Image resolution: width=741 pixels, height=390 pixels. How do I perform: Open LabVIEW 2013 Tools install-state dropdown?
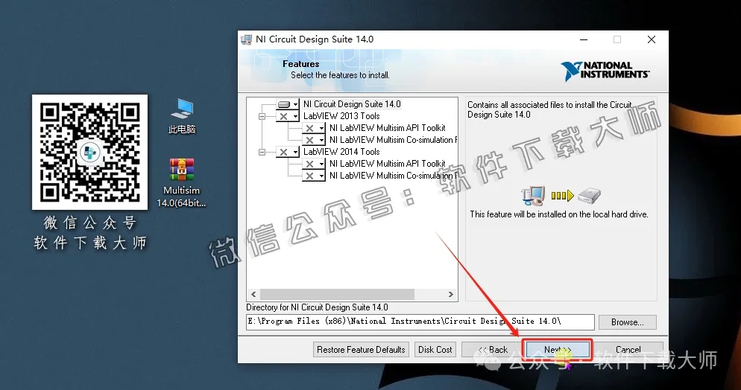(288, 116)
